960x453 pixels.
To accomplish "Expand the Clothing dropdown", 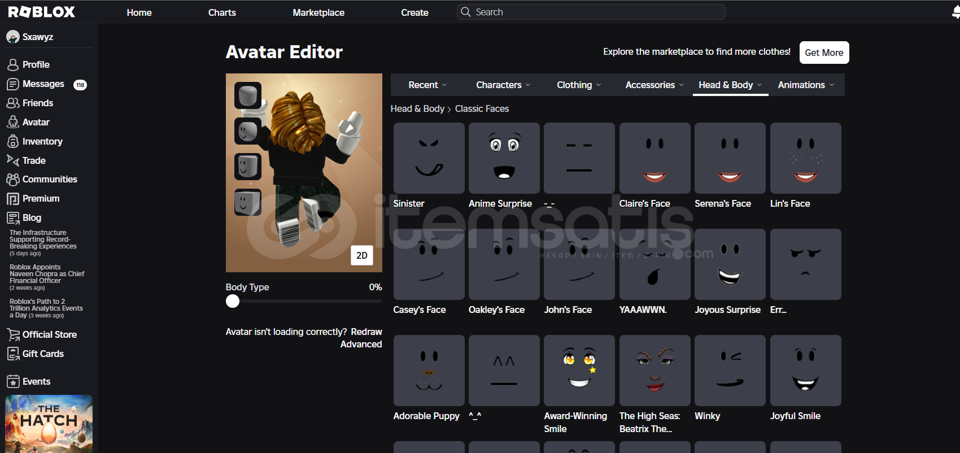I will [579, 85].
